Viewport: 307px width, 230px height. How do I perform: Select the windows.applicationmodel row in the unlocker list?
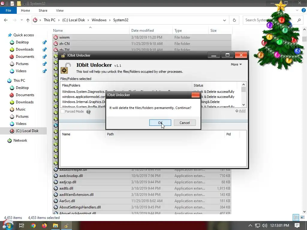point(84,97)
